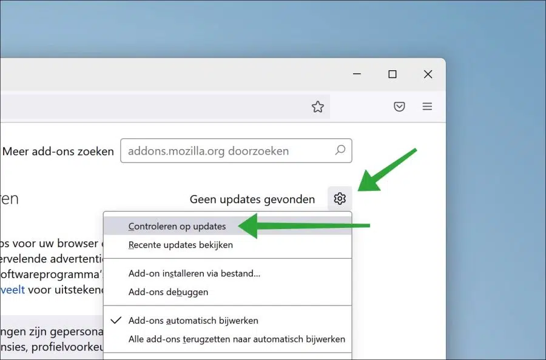This screenshot has width=546, height=360.
Task: Open the add-ons gear tools menu
Action: pyautogui.click(x=340, y=199)
